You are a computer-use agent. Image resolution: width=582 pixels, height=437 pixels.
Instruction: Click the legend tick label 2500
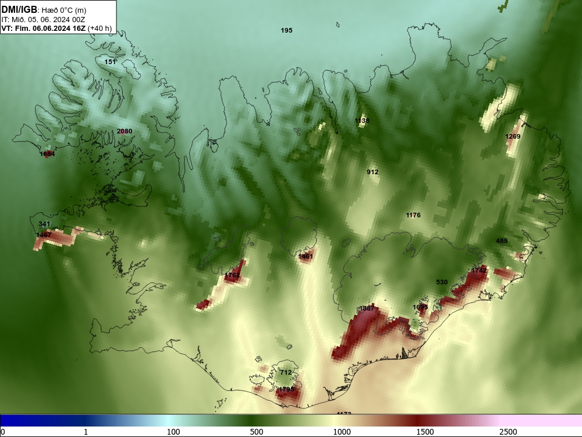508,432
